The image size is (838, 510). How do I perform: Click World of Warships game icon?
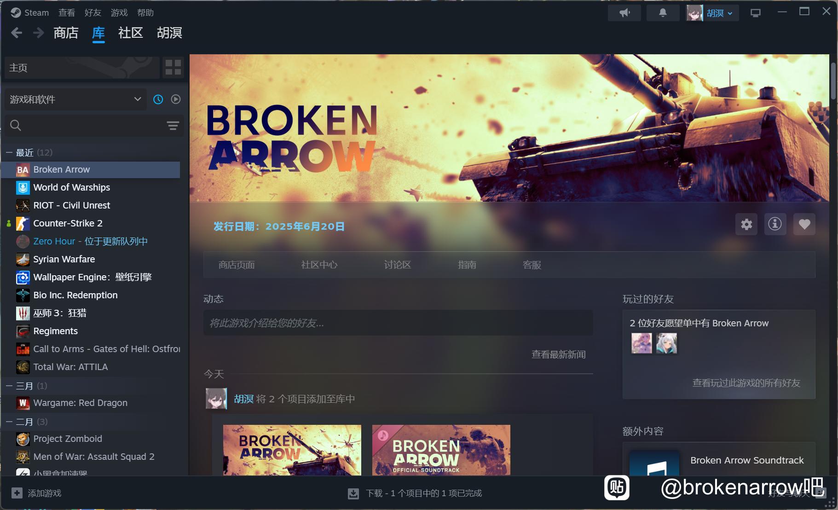23,187
